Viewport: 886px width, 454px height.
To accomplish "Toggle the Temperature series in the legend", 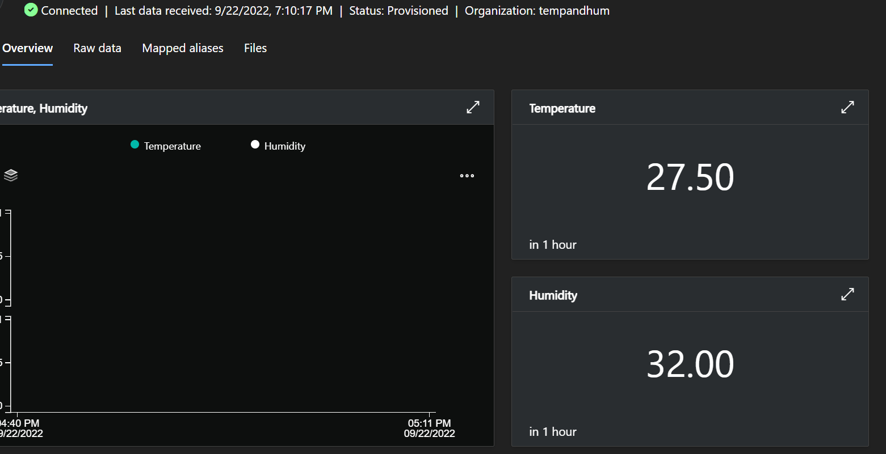I will coord(165,146).
